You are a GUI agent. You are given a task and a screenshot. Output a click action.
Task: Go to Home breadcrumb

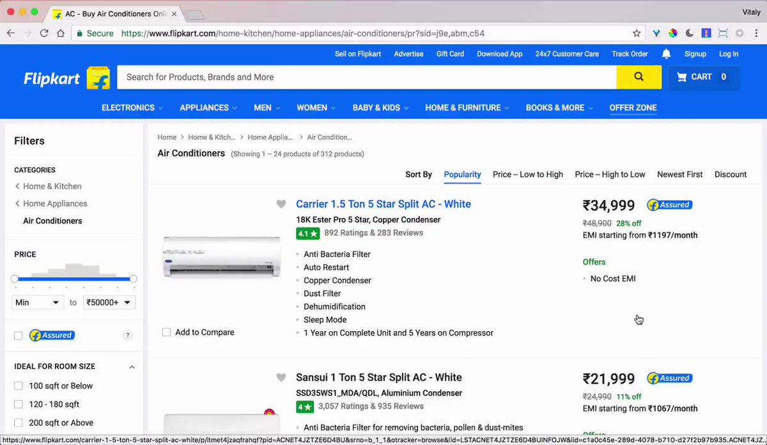point(167,137)
